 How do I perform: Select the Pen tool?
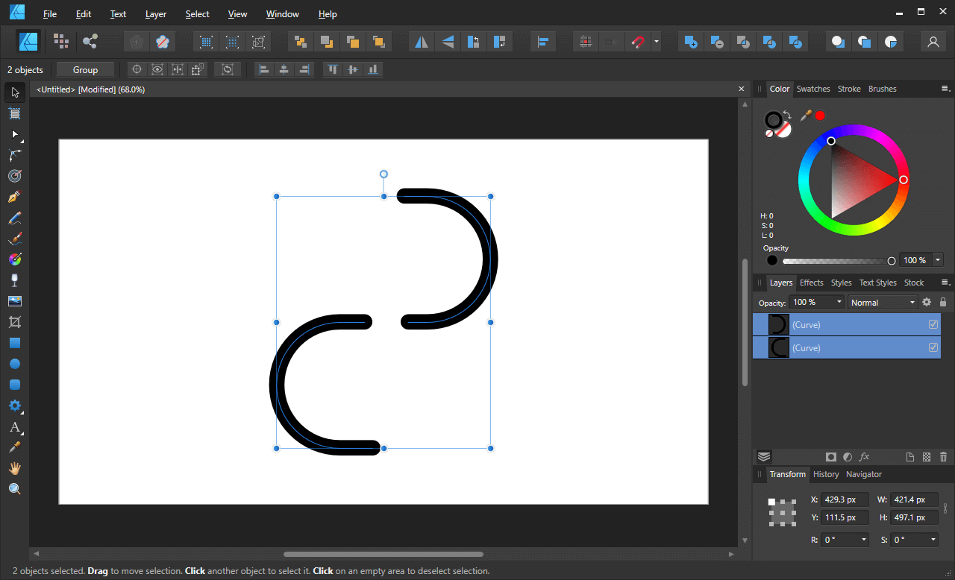click(x=14, y=196)
